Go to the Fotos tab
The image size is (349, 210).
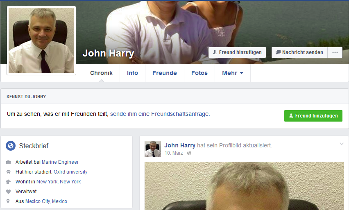click(x=199, y=73)
